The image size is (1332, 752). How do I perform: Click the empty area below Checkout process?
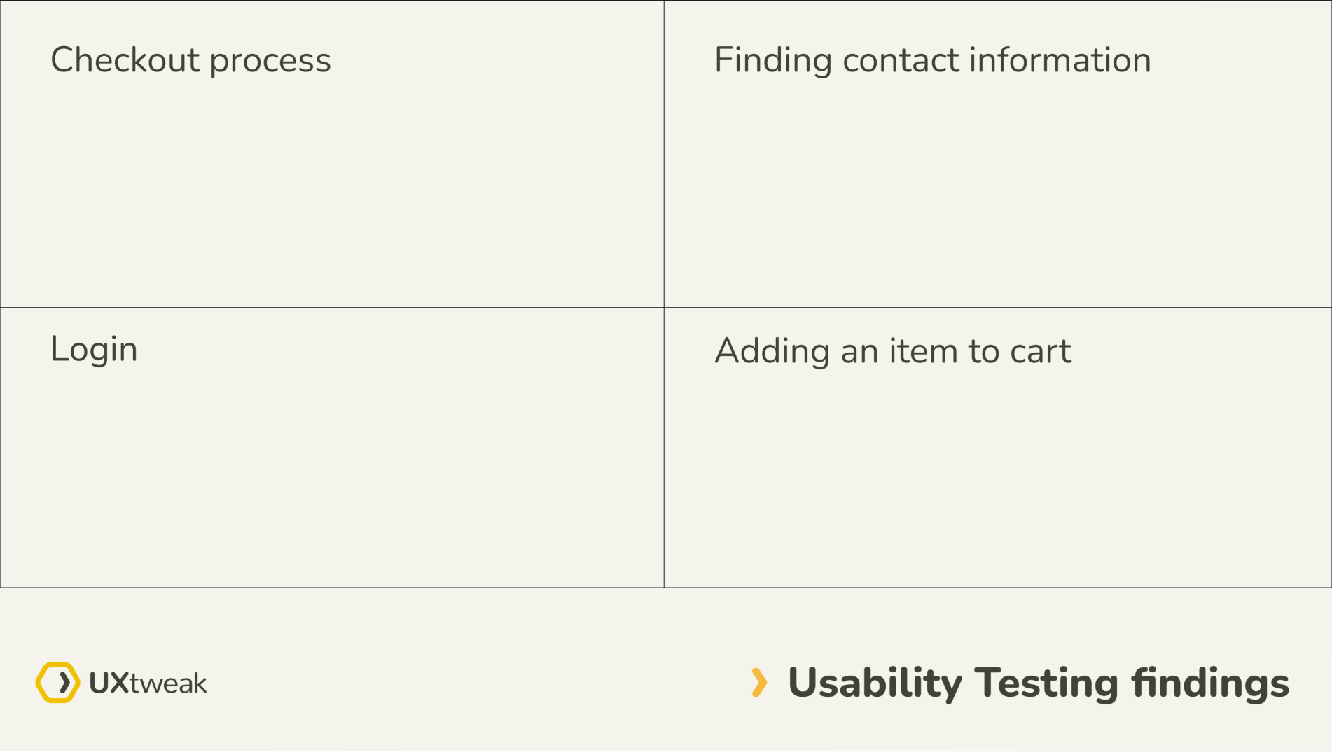[x=332, y=192]
